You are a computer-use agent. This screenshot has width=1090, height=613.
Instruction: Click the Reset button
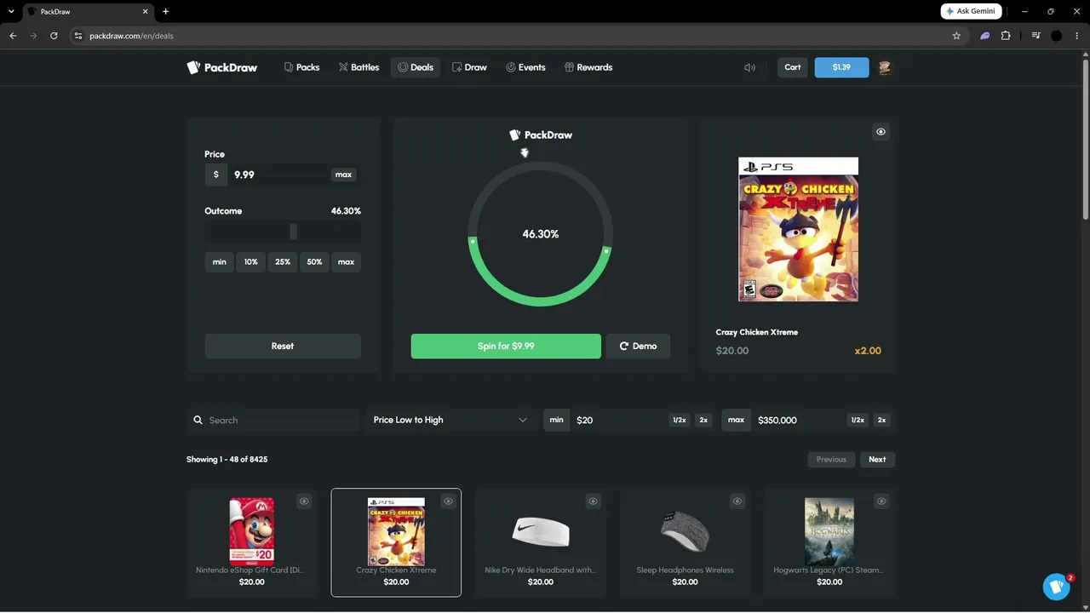283,347
